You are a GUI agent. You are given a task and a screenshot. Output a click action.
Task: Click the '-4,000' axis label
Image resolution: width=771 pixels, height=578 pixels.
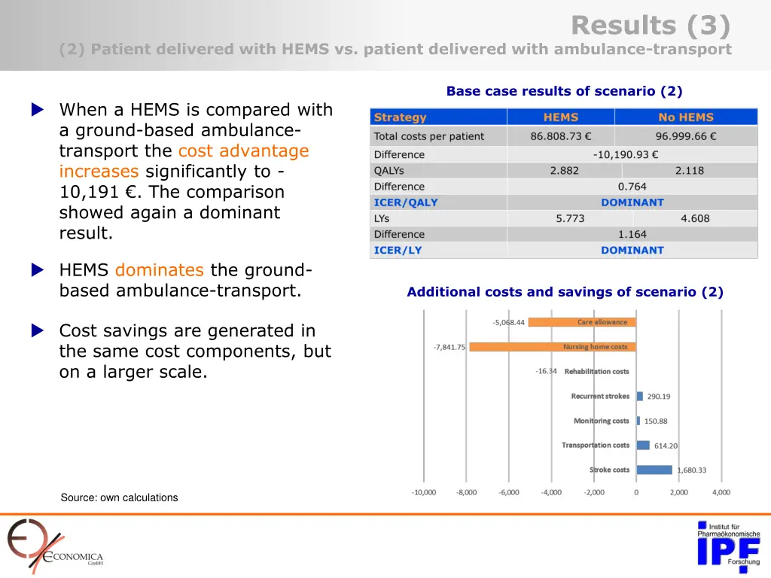click(x=551, y=492)
